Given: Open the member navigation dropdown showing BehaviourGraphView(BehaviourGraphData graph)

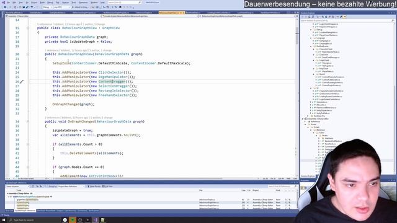Looking at the screenshot, I should [247, 16].
